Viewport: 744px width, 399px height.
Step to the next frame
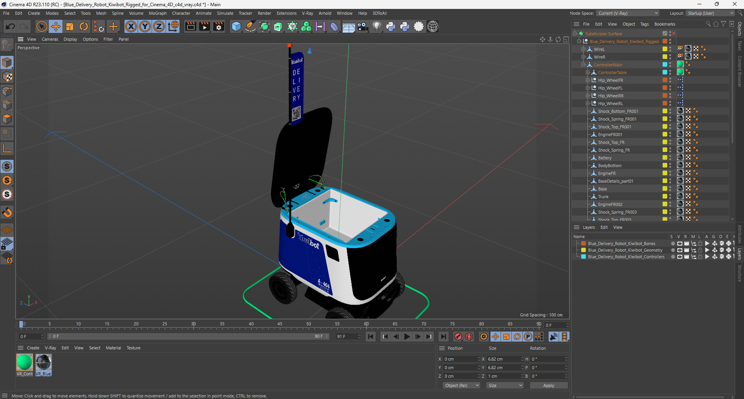click(x=418, y=337)
